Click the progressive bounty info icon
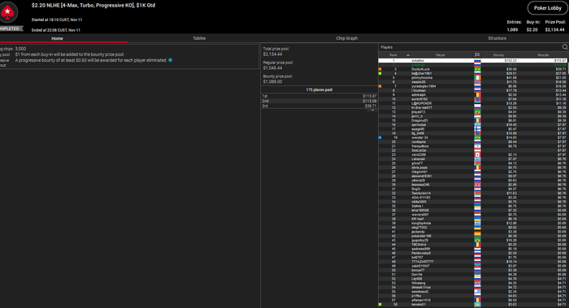Viewport: 569px width, 308px height. tap(170, 60)
